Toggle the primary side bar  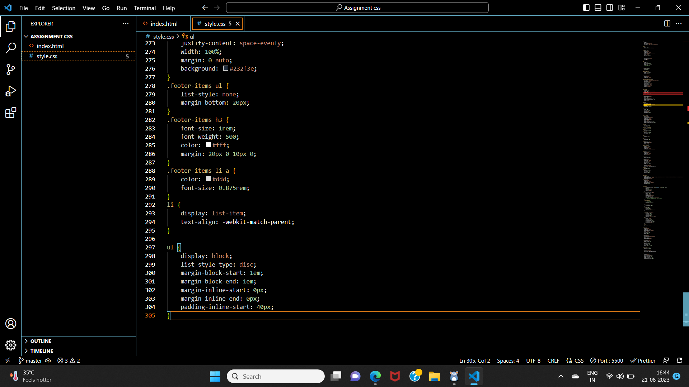point(586,7)
